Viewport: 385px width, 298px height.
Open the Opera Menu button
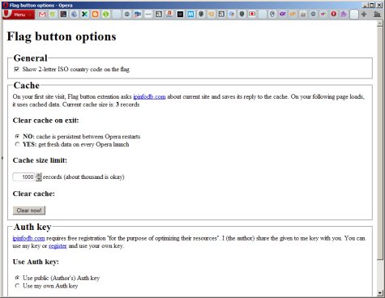tap(19, 15)
